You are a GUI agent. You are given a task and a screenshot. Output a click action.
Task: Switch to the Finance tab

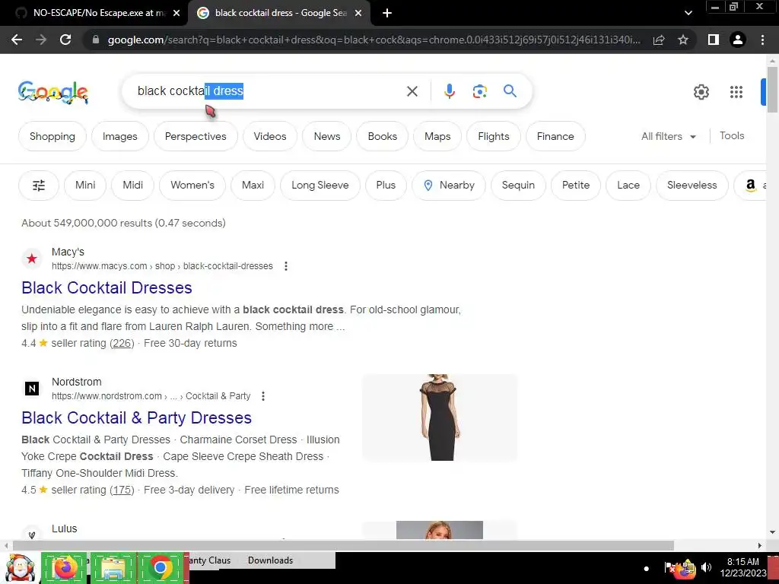click(x=555, y=136)
